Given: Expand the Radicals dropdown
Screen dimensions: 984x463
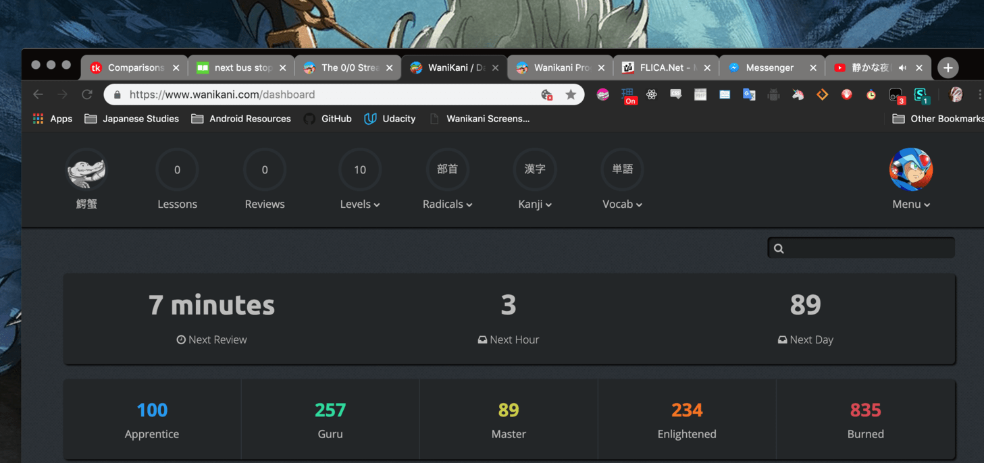Looking at the screenshot, I should 447,204.
